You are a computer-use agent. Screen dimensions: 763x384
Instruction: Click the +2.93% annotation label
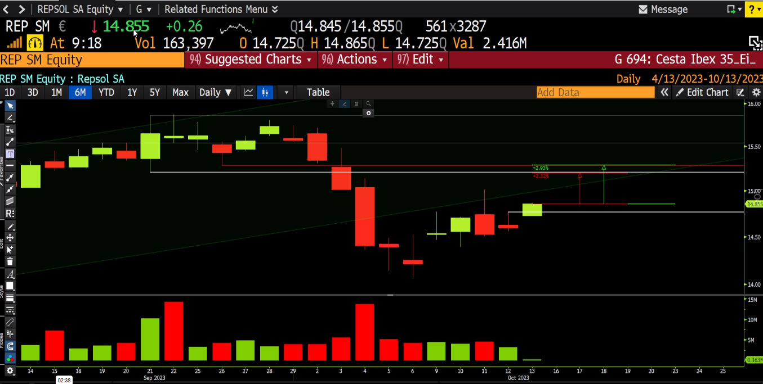540,168
